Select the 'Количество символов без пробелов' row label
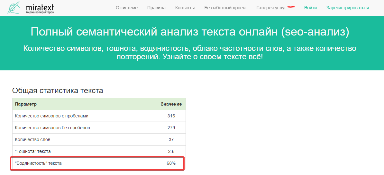The width and height of the screenshot is (384, 175). coord(52,127)
